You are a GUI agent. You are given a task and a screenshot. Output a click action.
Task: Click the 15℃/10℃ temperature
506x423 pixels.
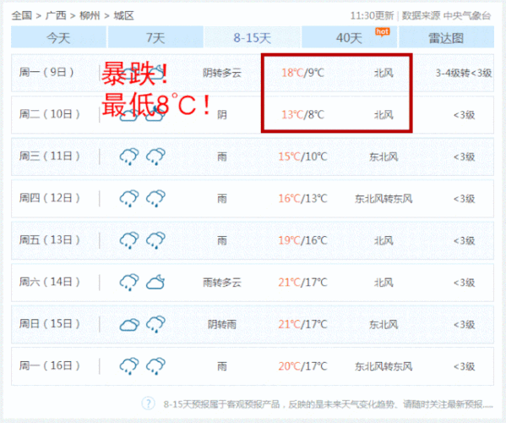pos(302,157)
